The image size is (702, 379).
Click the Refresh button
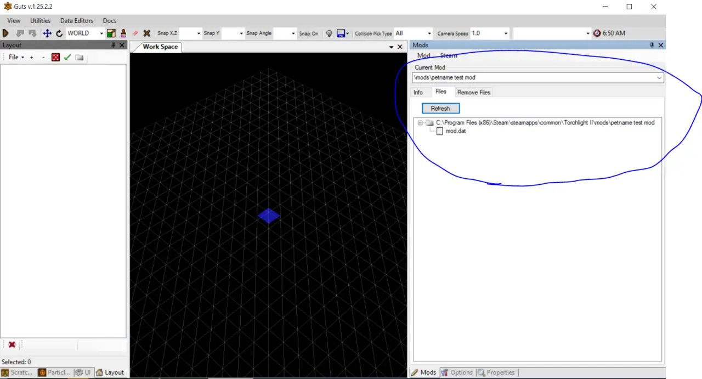click(x=440, y=109)
